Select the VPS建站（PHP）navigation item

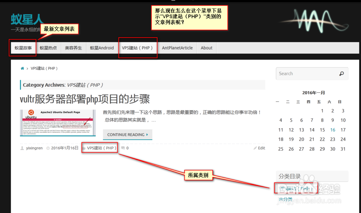(x=138, y=48)
